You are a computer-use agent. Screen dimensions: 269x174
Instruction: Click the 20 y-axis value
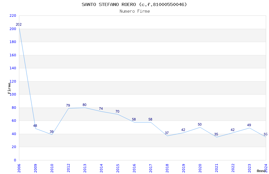click(x=14, y=147)
